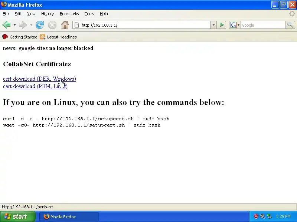Click the Back navigation arrow
297x222 pixels.
[6, 25]
